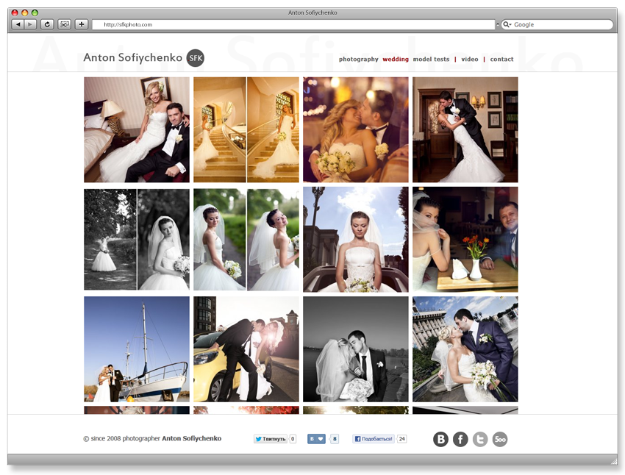Open the model tests menu item

coord(431,59)
